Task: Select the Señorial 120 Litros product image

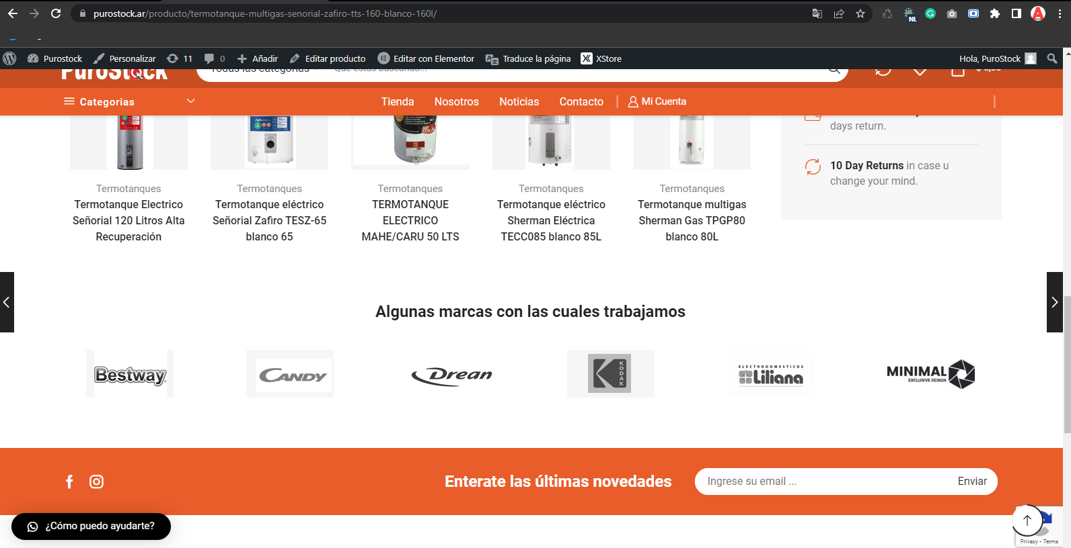Action: pos(129,142)
